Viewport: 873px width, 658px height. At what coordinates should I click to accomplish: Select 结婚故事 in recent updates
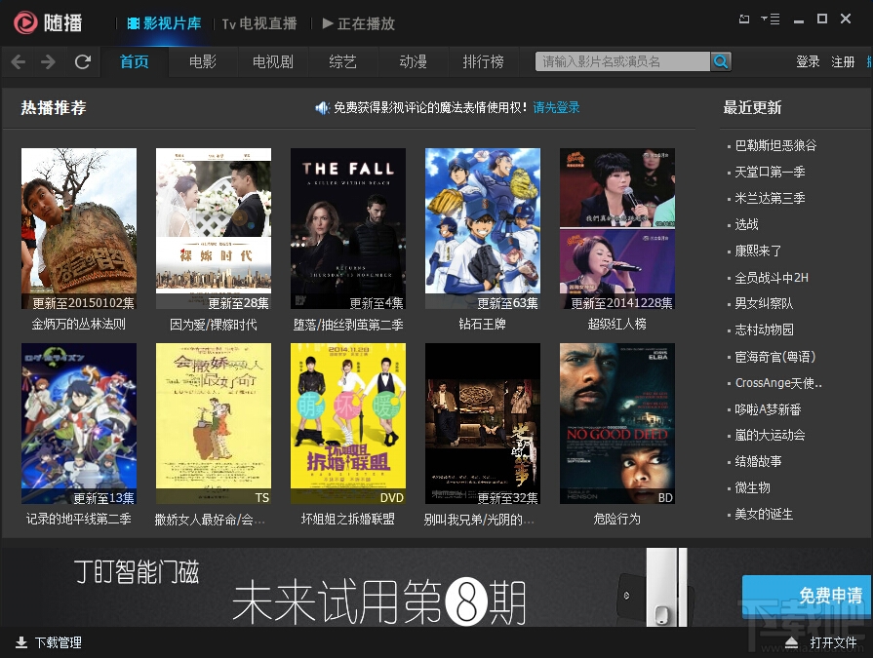(758, 461)
